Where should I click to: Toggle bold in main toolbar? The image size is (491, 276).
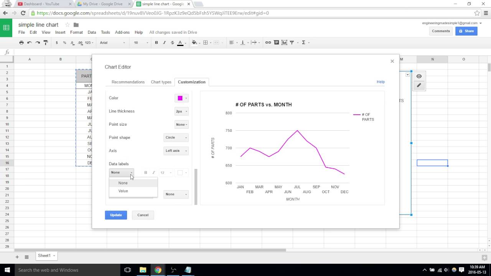(156, 43)
